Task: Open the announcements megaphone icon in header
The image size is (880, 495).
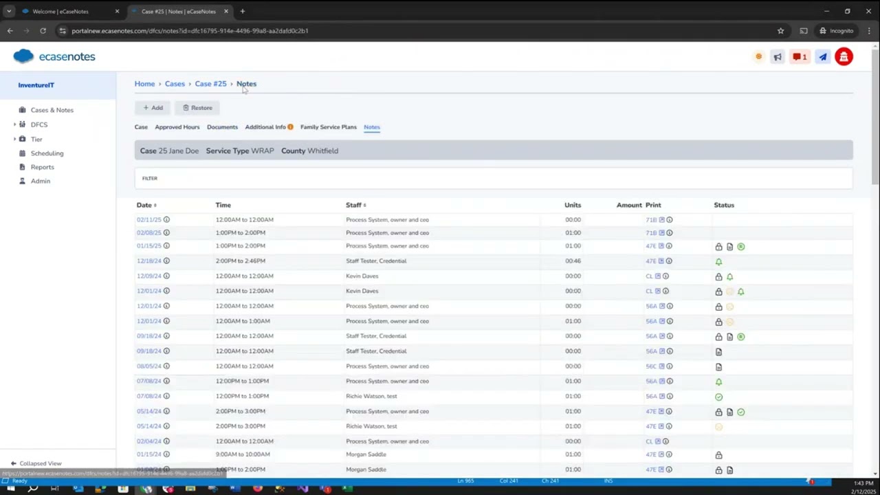Action: coord(778,57)
